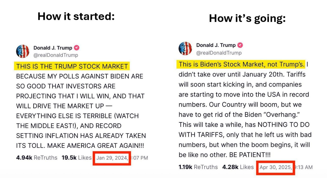
Task: Click the avatar in the "How it's going" post
Action: pyautogui.click(x=185, y=48)
